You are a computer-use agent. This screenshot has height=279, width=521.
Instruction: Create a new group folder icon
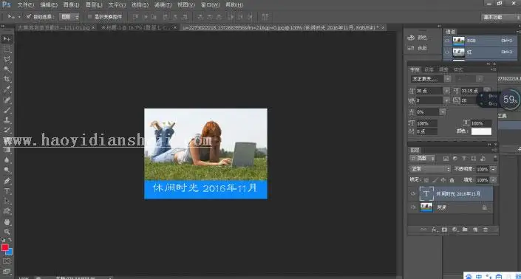(465, 230)
